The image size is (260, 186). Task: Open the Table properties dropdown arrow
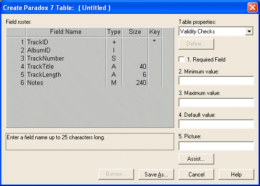point(249,31)
